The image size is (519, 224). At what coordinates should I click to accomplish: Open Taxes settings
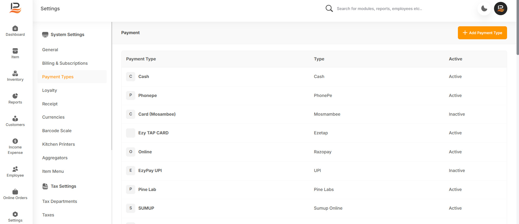click(x=48, y=215)
